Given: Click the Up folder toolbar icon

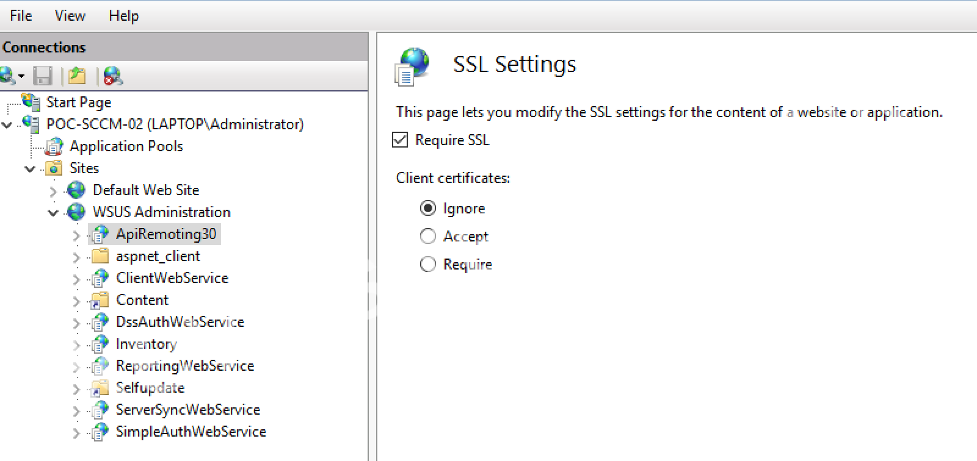Looking at the screenshot, I should click(x=77, y=76).
